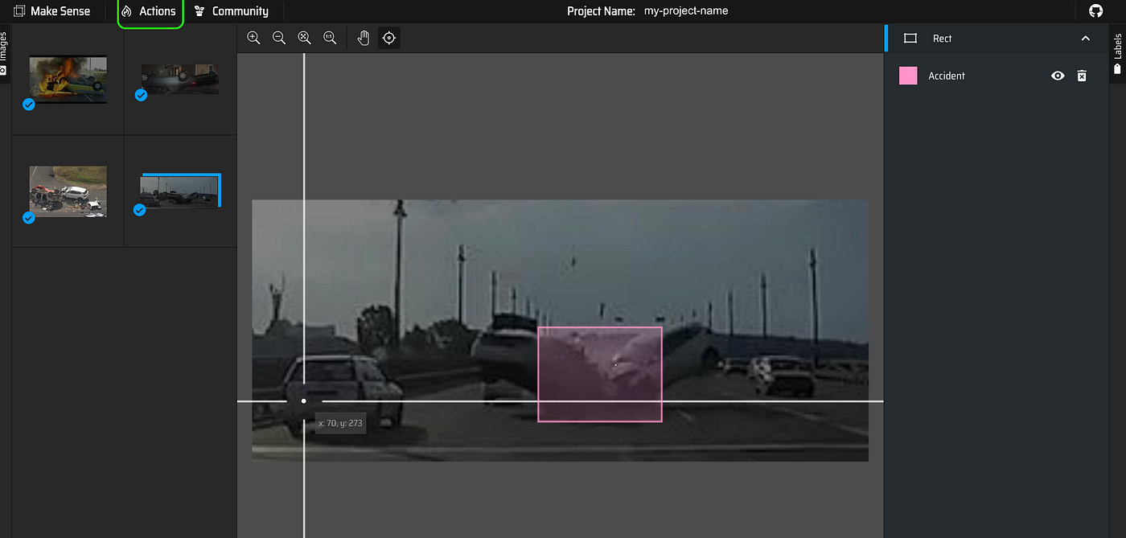Fit image to available space
Image resolution: width=1126 pixels, height=538 pixels.
pyautogui.click(x=304, y=38)
